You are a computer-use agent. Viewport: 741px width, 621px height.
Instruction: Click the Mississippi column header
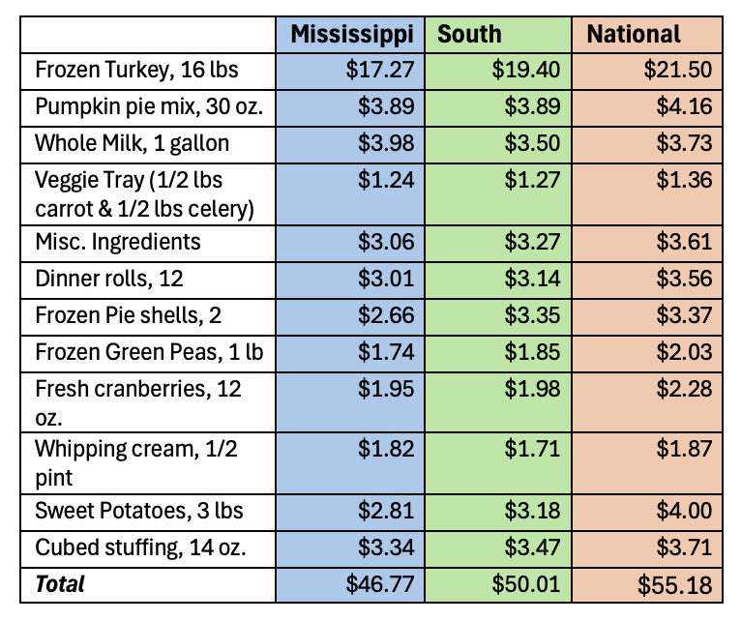[x=352, y=35]
